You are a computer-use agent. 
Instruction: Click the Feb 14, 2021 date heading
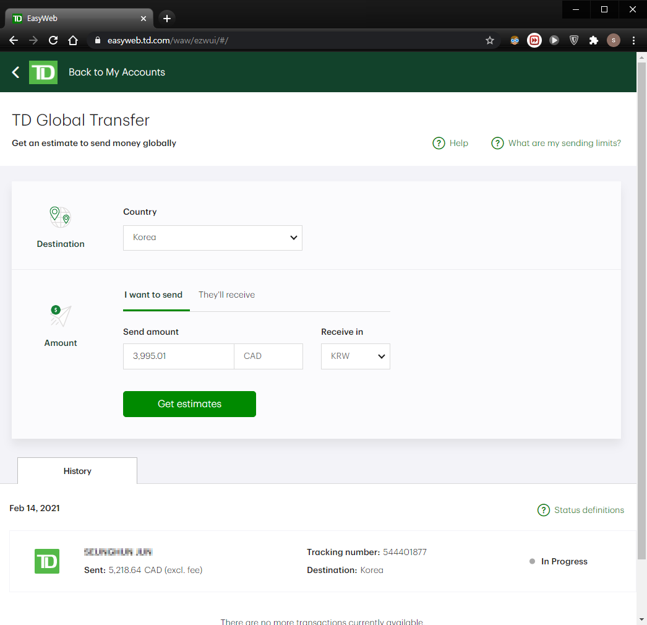pyautogui.click(x=35, y=508)
